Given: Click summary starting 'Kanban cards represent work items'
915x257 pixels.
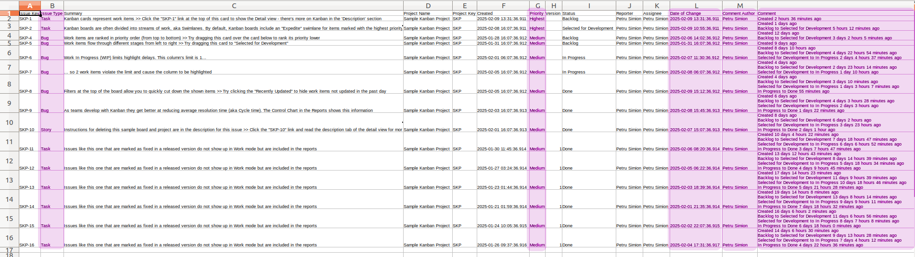Looking at the screenshot, I should tap(233, 19).
